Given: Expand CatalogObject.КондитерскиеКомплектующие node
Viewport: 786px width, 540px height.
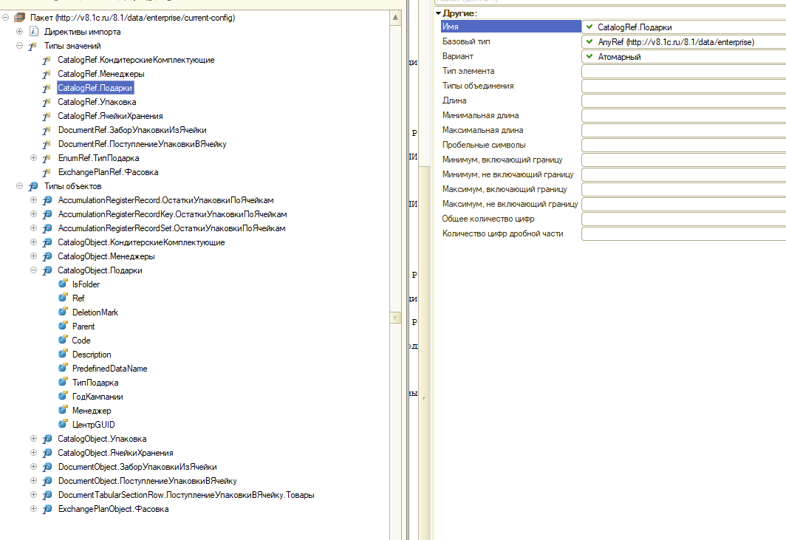Looking at the screenshot, I should pos(33,242).
